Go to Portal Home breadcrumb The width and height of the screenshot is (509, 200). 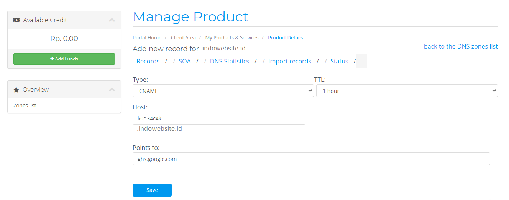(147, 37)
